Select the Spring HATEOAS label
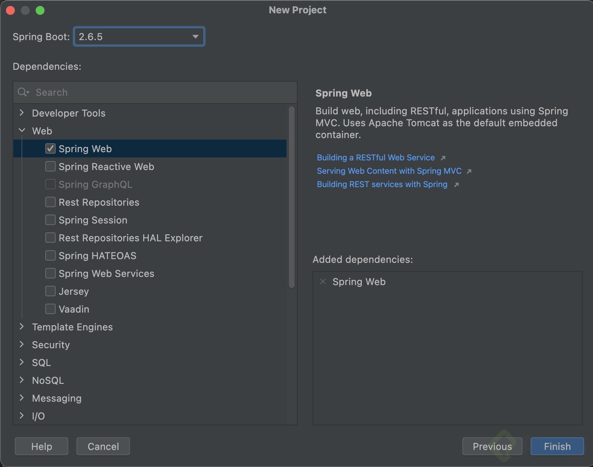Screen dimensions: 593x467 click(97, 256)
